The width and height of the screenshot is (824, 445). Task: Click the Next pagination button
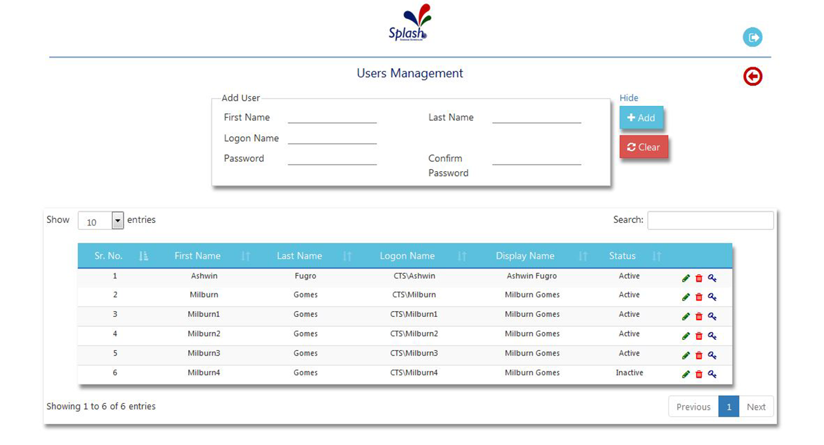tap(756, 407)
